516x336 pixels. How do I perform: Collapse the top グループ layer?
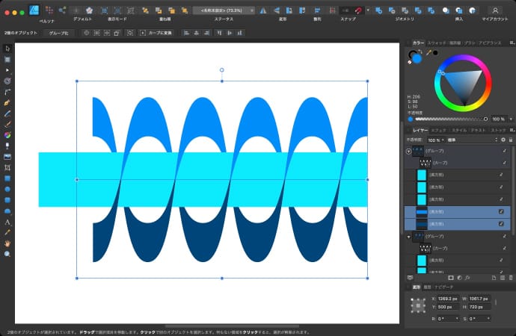[408, 150]
